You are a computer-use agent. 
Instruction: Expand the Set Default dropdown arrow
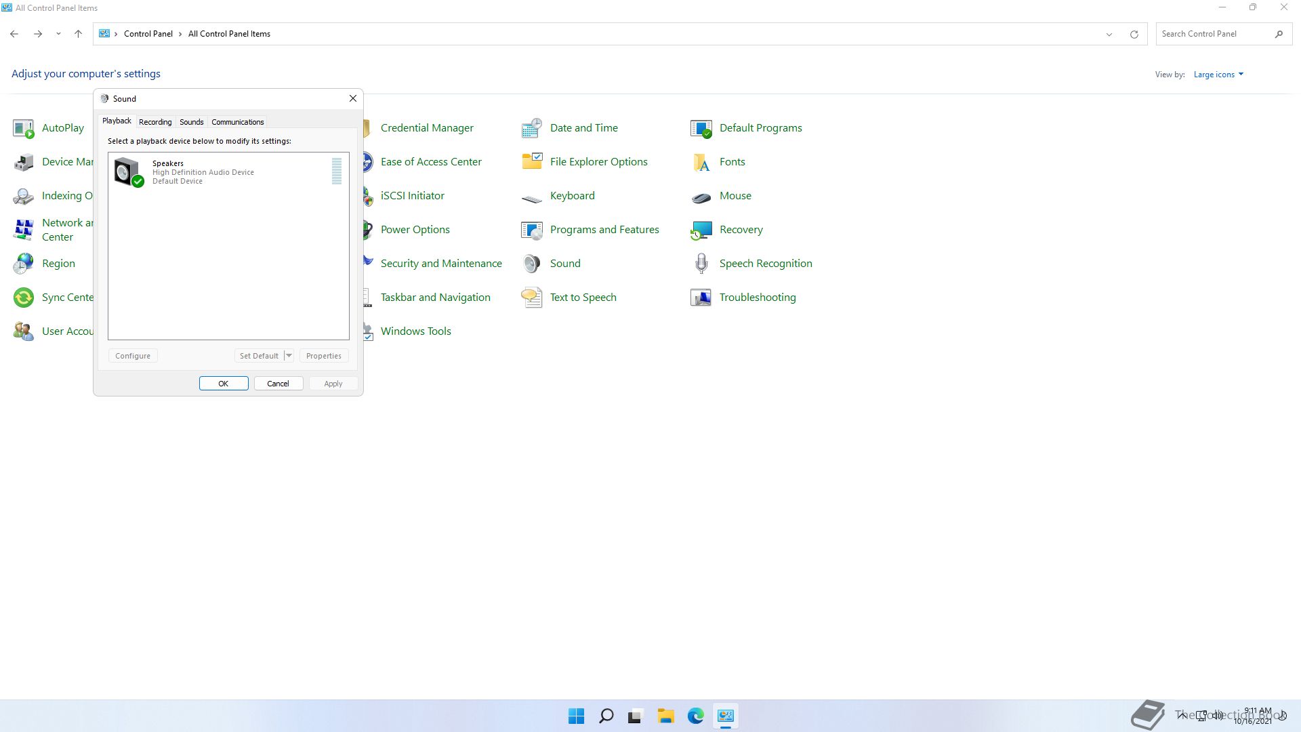[289, 356]
